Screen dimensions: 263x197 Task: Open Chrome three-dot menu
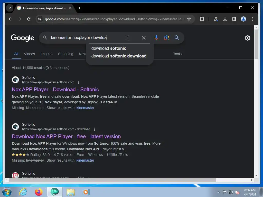point(253,19)
